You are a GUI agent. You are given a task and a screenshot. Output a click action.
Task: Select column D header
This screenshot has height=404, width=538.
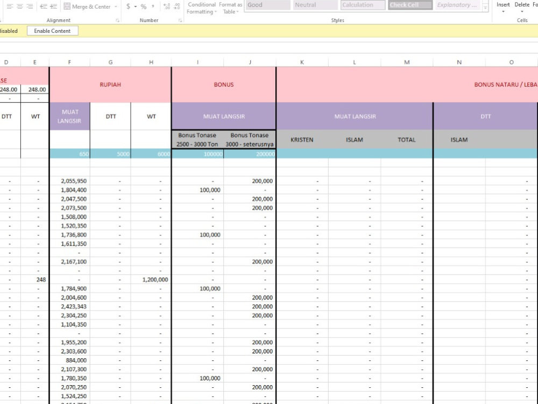(x=6, y=62)
